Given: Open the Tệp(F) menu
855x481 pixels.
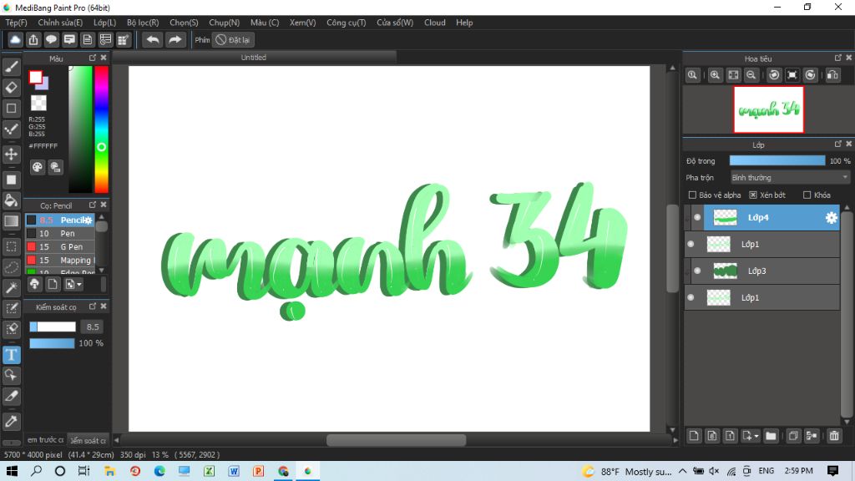Looking at the screenshot, I should (x=17, y=23).
